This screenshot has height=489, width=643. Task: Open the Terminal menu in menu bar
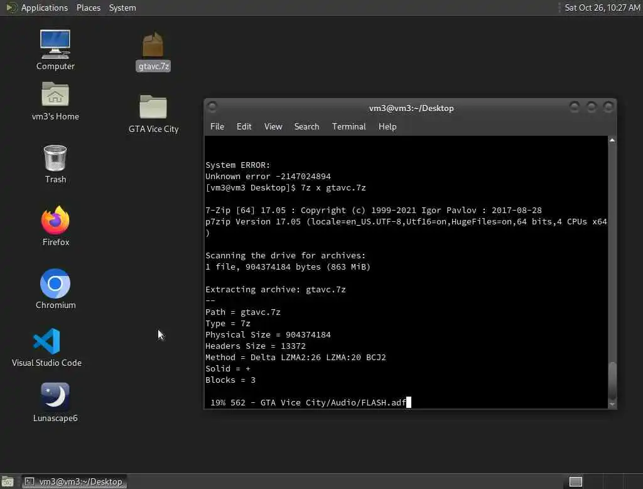[349, 126]
